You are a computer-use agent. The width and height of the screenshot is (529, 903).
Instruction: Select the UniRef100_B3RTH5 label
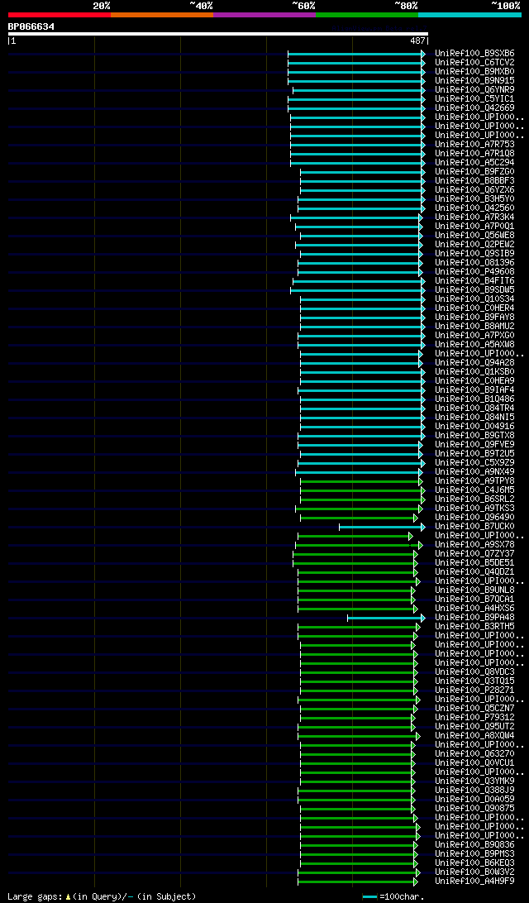475,627
